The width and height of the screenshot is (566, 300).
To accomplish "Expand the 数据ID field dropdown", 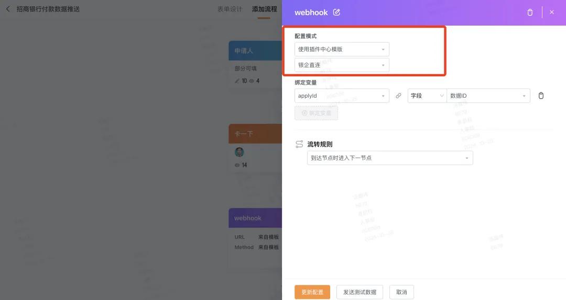I will pyautogui.click(x=488, y=96).
